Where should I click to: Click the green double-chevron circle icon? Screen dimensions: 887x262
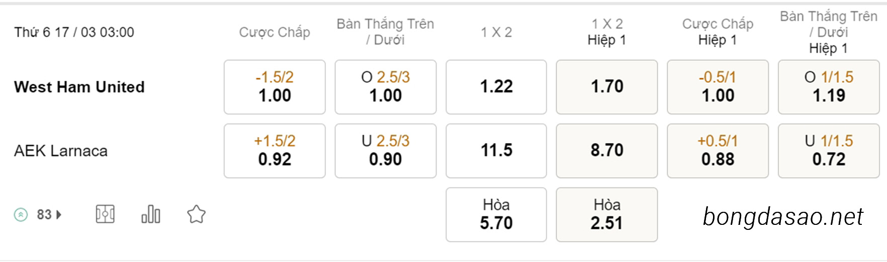click(x=21, y=215)
